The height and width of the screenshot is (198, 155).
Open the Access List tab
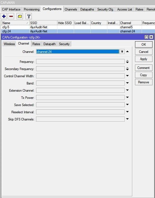pyautogui.click(x=125, y=9)
